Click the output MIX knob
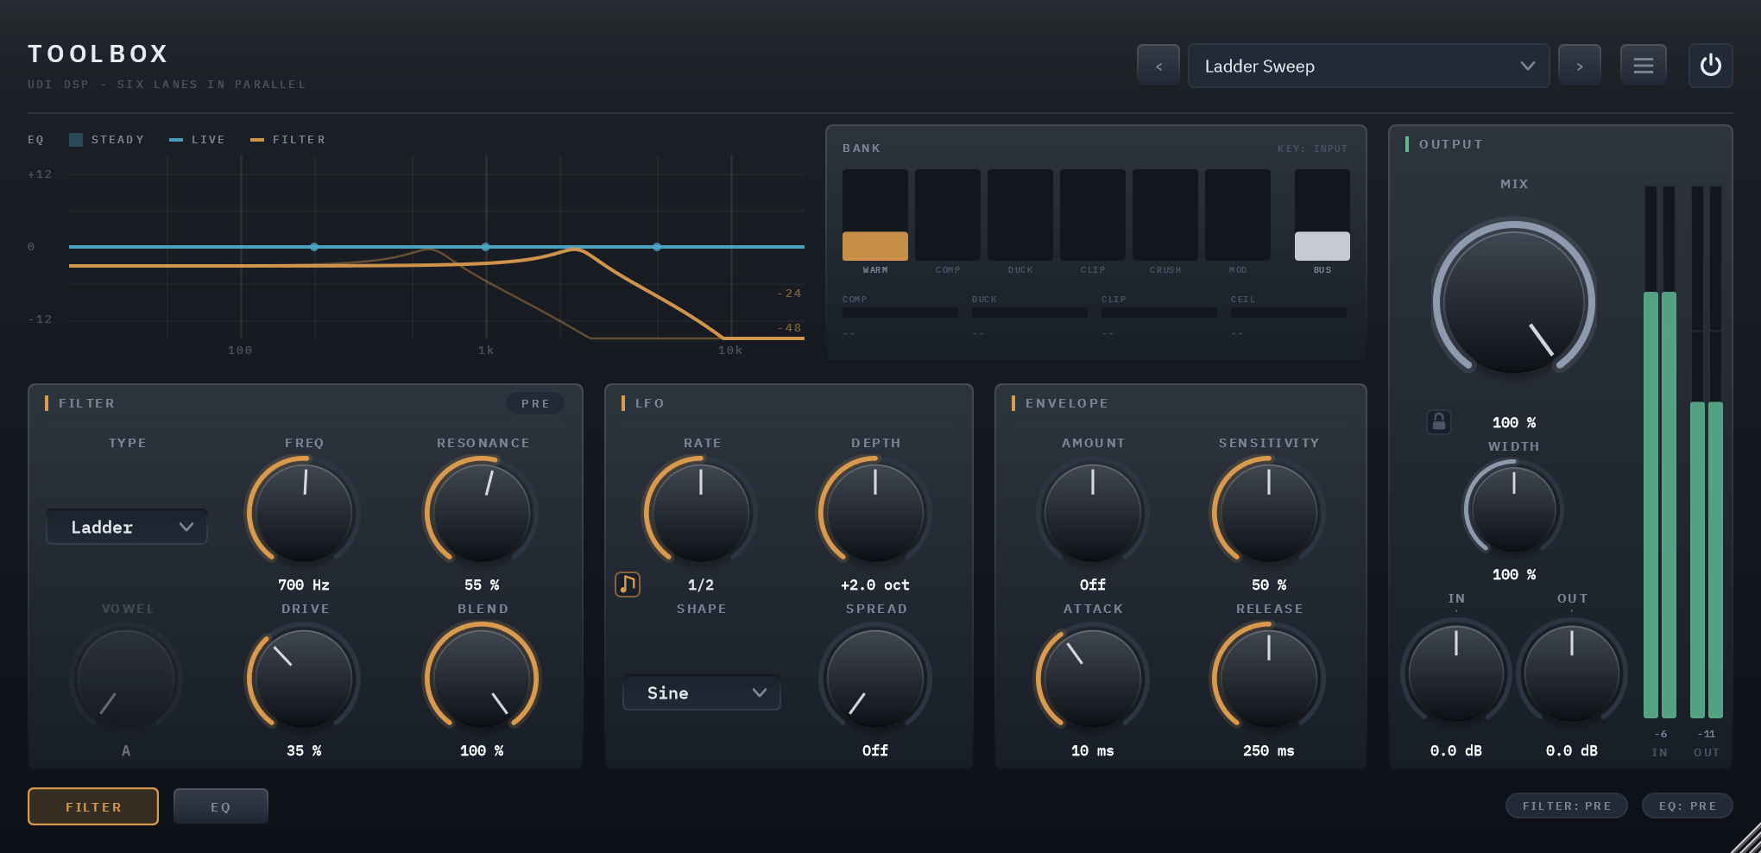This screenshot has height=853, width=1761. pos(1514,302)
